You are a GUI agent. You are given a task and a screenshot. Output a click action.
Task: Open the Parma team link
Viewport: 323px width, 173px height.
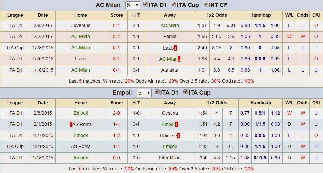[x=170, y=36]
